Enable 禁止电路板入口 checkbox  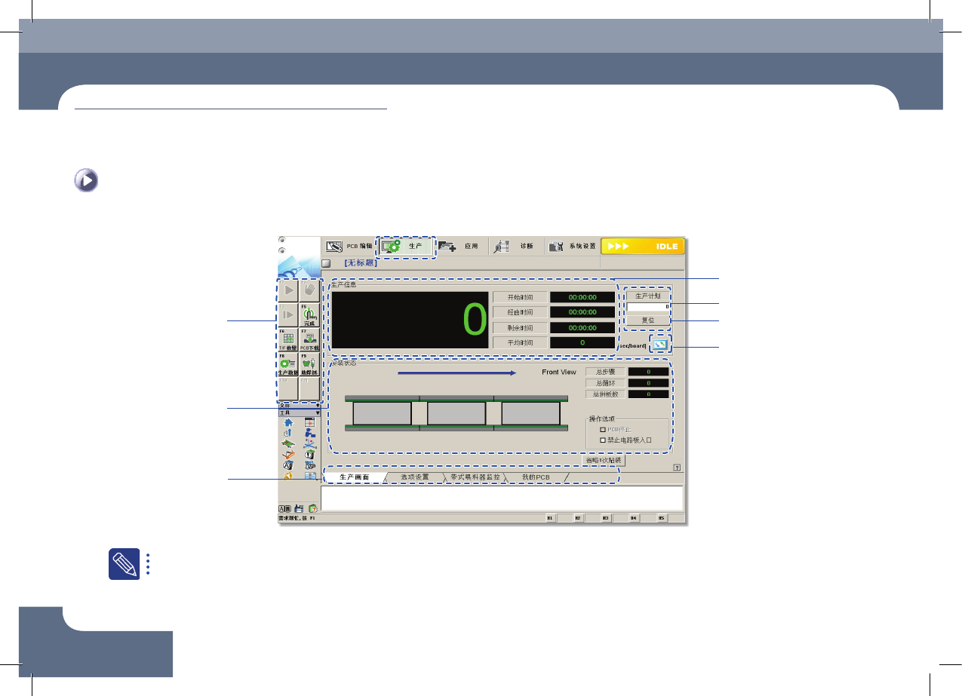click(603, 439)
